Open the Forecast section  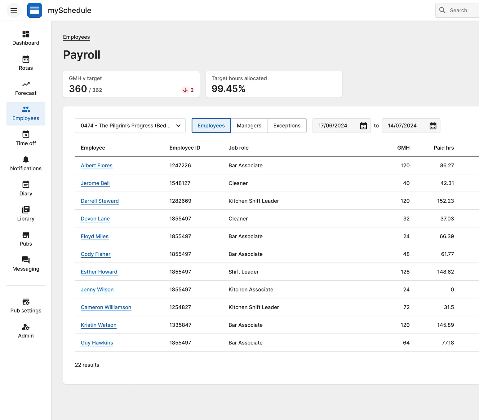26,89
